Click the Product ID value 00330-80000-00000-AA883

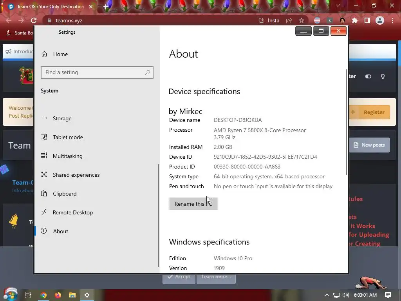coord(247,167)
